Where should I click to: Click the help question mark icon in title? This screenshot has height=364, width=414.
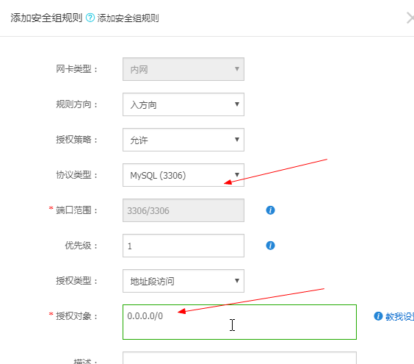[90, 18]
